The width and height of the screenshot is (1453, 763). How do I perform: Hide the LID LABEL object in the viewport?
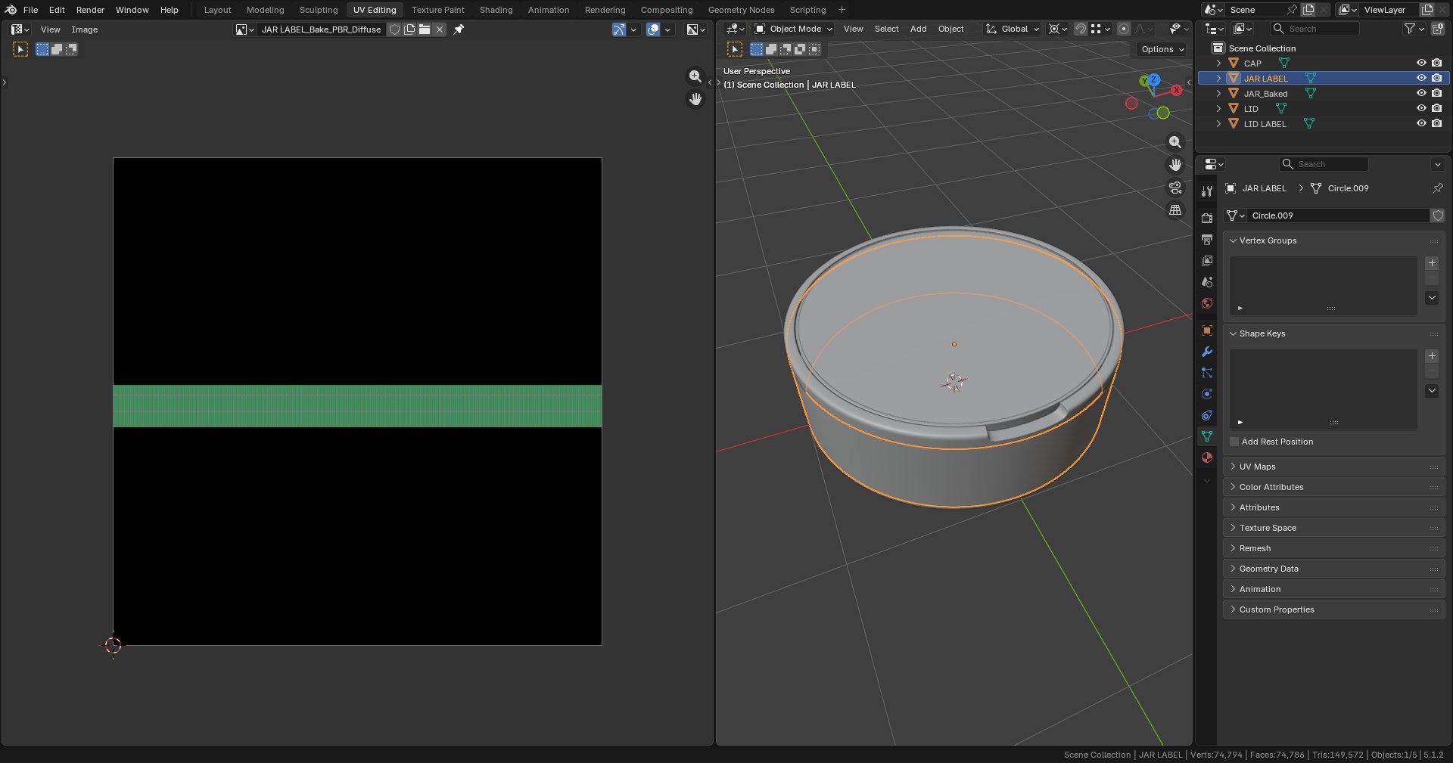[x=1420, y=123]
